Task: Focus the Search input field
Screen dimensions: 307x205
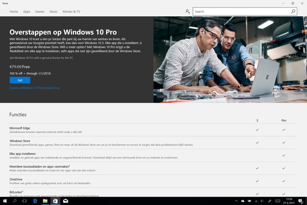Action: pos(242,11)
